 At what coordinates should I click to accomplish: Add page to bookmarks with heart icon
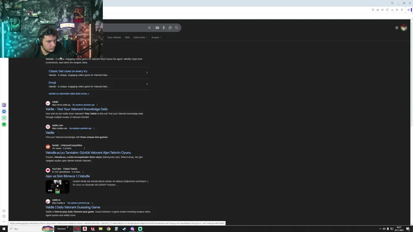tap(387, 10)
